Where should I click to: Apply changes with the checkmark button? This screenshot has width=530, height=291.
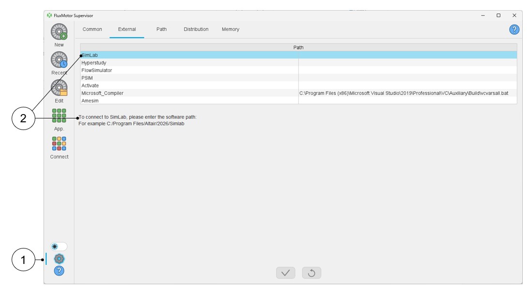(x=286, y=273)
